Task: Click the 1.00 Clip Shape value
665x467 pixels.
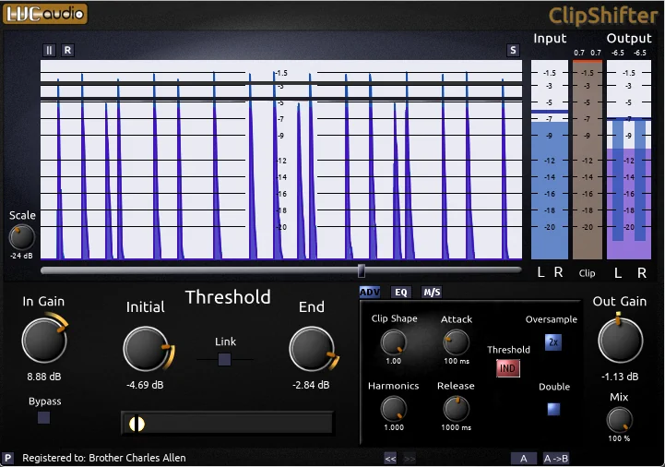Action: pos(393,361)
